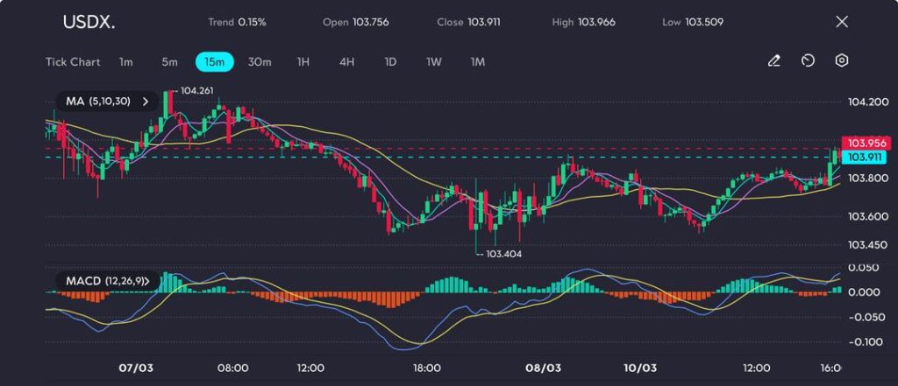Viewport: 898px width, 386px height.
Task: Click the red 103.956 price label
Action: coord(864,144)
